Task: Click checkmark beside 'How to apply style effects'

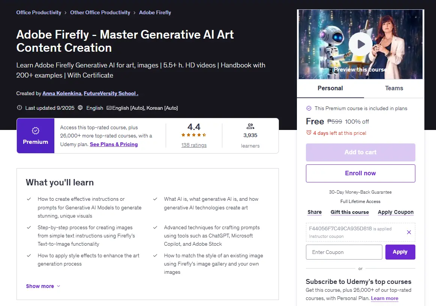Action: (x=28, y=255)
